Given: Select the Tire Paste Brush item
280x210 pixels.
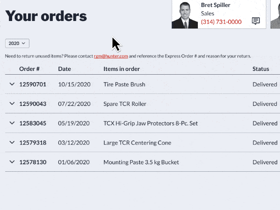Looking at the screenshot, I should [124, 84].
